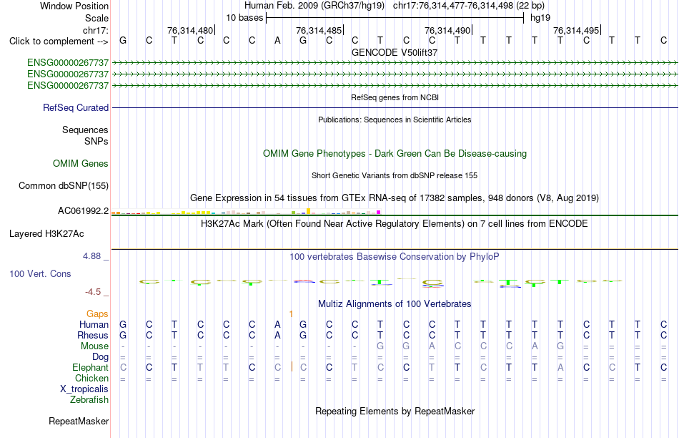
Task: Click the 'Layered H3K27Ac' track label
Action: (46, 234)
